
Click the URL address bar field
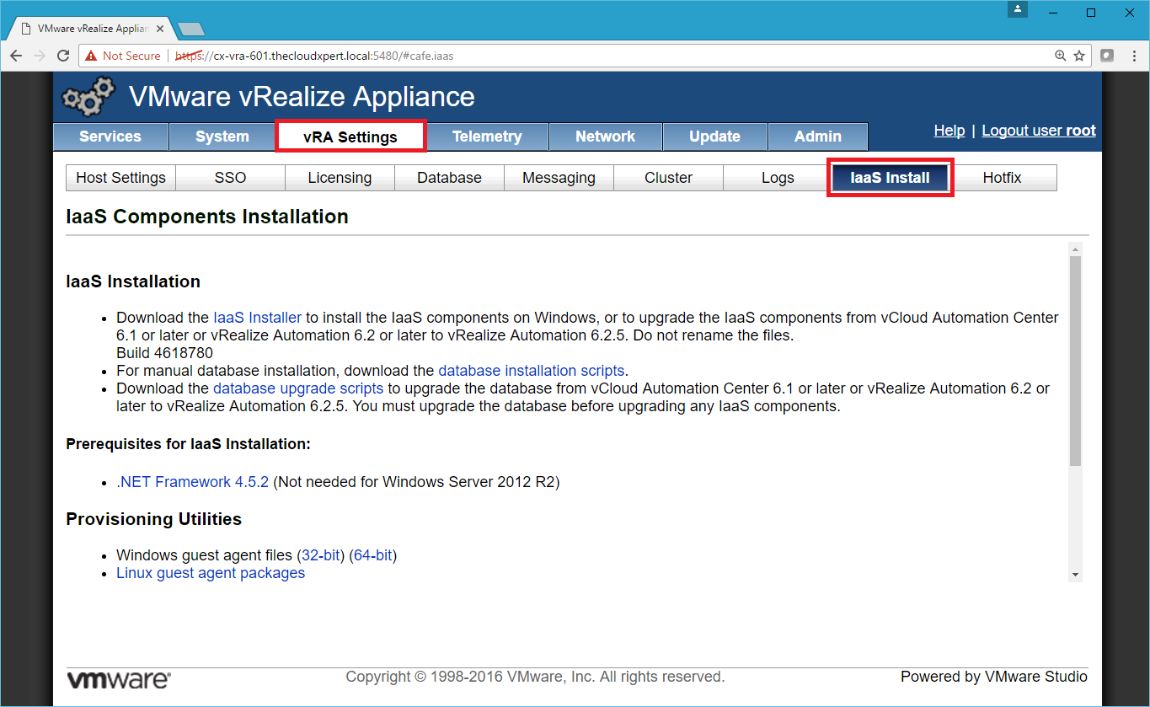590,56
